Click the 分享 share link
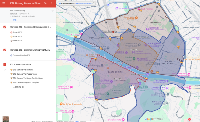The height and width of the screenshot is (122, 200). 15,20
